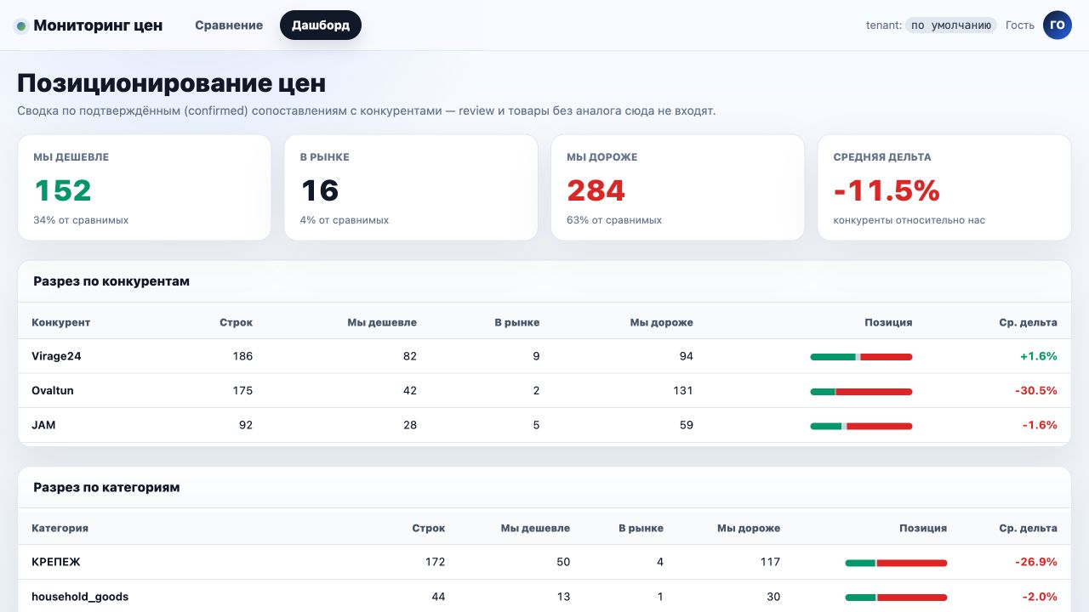Click the Средняя дельта -11.5% card

point(944,187)
